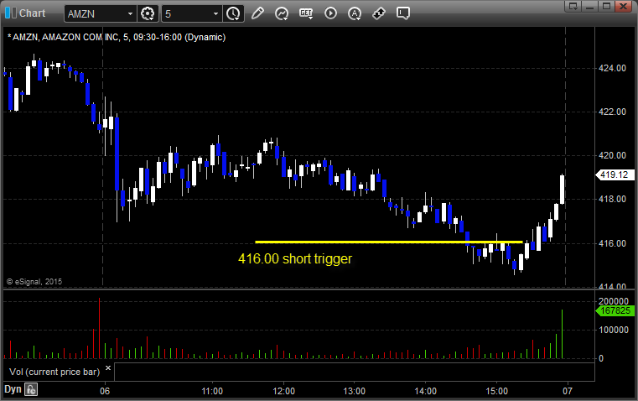The image size is (638, 401).
Task: Open the time template clock menu
Action: [234, 13]
